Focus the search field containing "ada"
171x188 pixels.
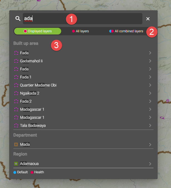83,19
